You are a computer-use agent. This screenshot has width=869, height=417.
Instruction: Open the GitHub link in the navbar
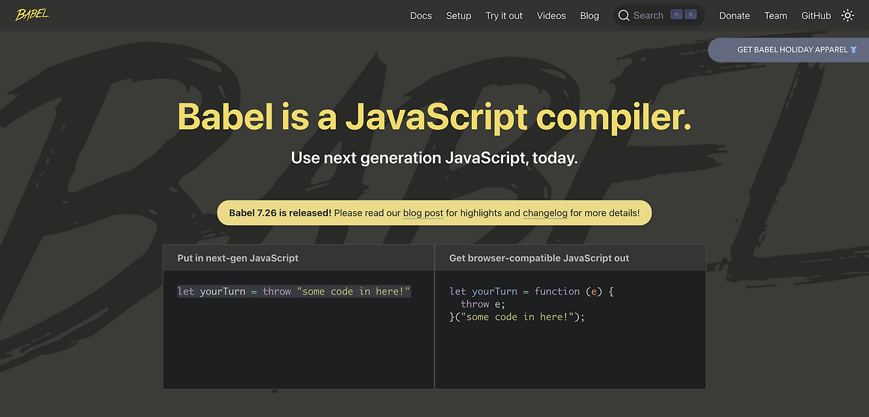(816, 16)
